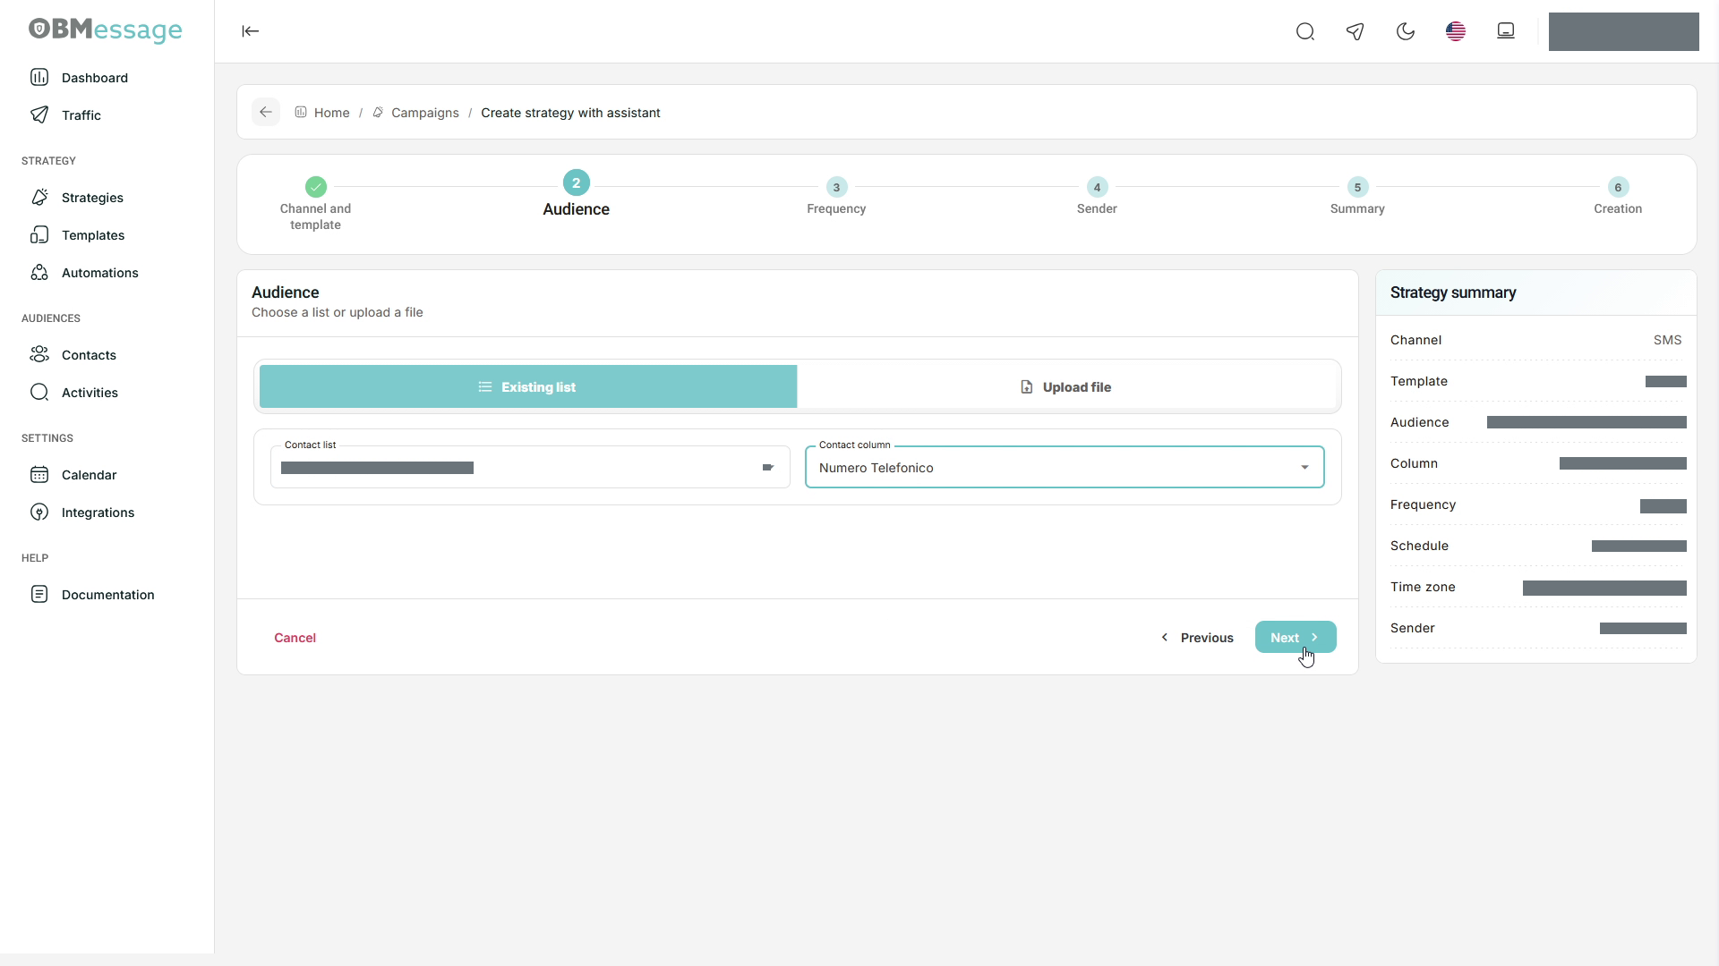1719x966 pixels.
Task: Click the Contact list tag icon
Action: pos(768,468)
